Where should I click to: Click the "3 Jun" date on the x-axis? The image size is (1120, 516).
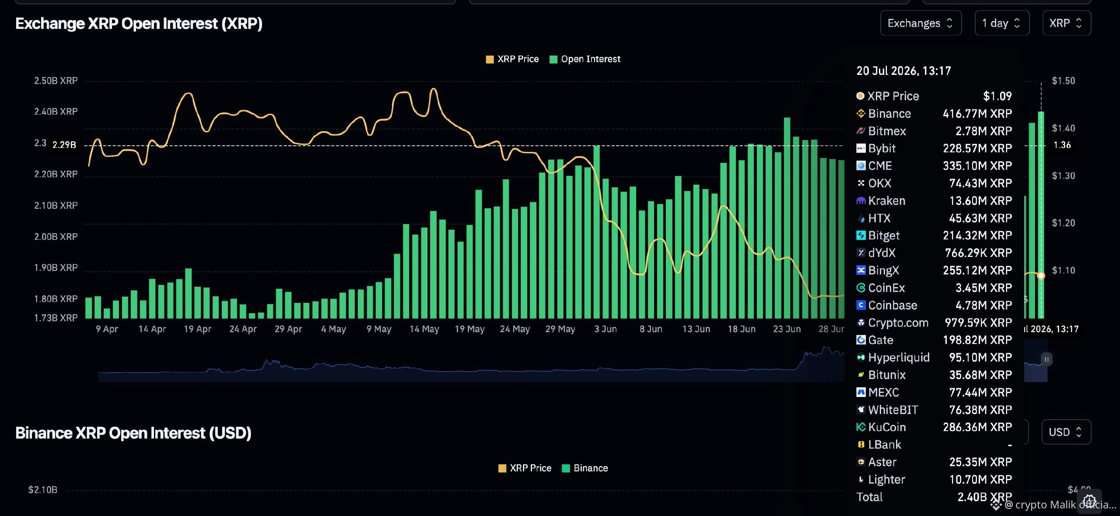click(x=605, y=329)
